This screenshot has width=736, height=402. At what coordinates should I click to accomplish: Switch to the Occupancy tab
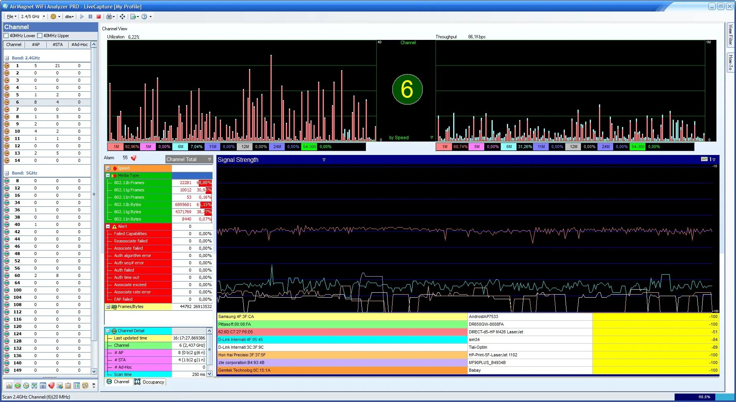point(150,382)
